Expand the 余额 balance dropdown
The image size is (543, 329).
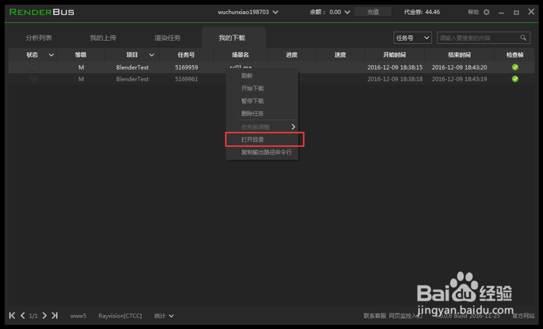click(x=348, y=12)
